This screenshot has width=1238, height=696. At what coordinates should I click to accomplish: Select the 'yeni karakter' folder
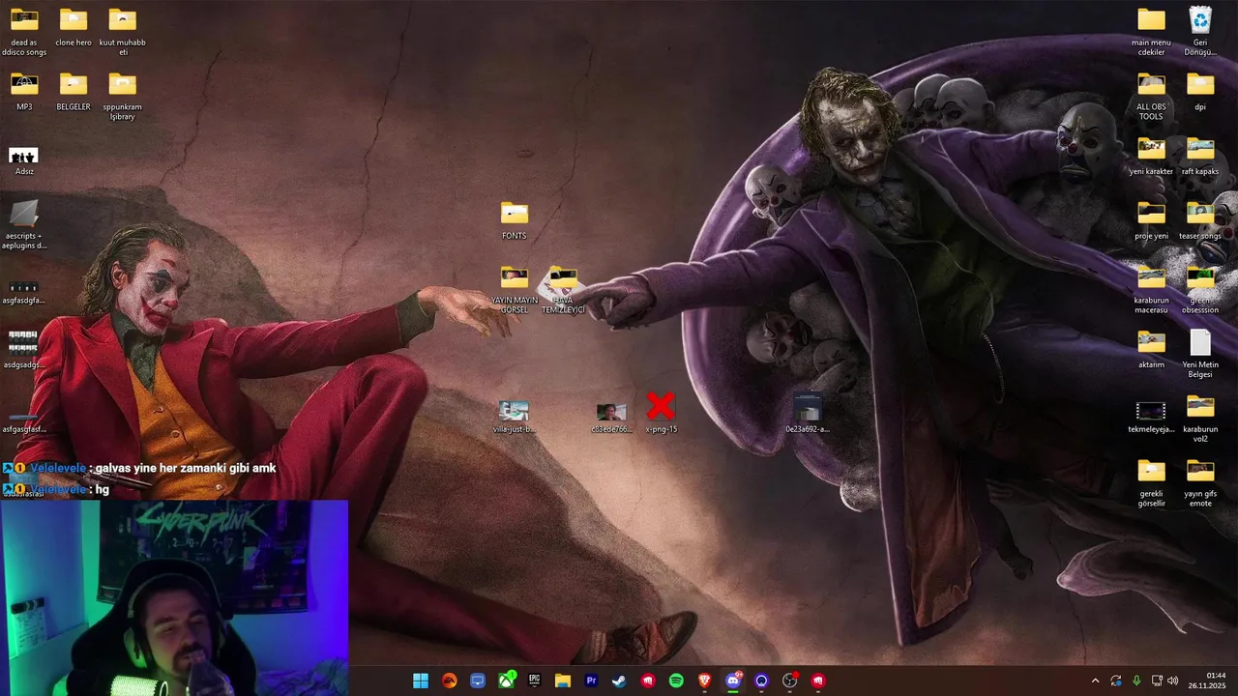point(1151,155)
